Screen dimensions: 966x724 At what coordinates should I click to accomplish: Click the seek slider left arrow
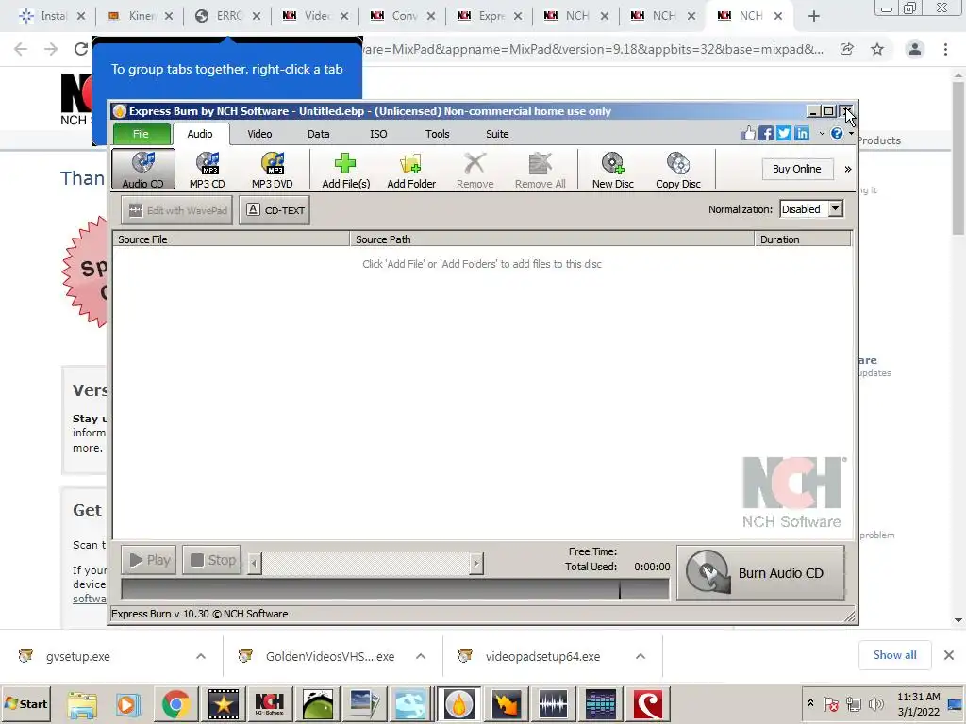(x=255, y=564)
